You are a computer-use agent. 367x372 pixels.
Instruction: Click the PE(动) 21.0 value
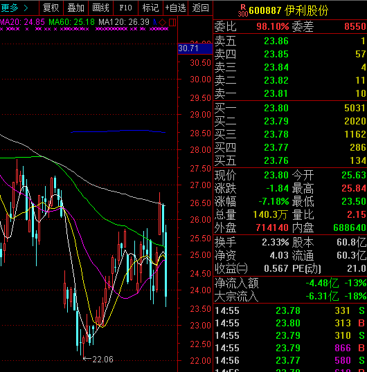[357, 268]
